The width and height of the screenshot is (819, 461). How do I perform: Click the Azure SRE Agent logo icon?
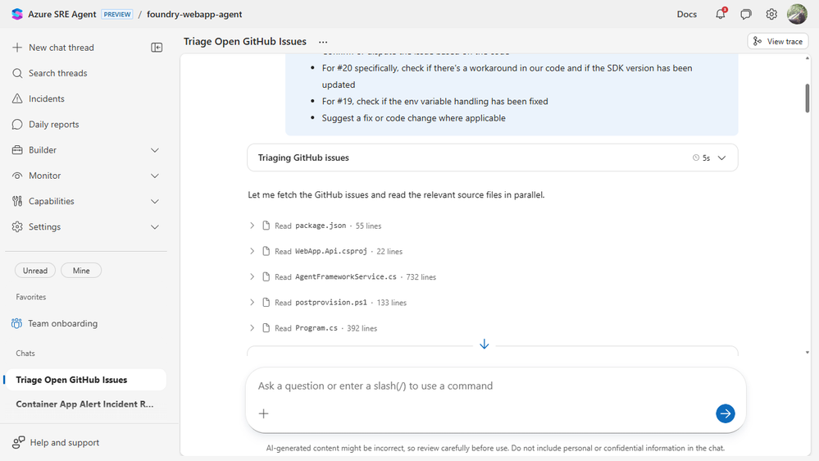point(17,14)
